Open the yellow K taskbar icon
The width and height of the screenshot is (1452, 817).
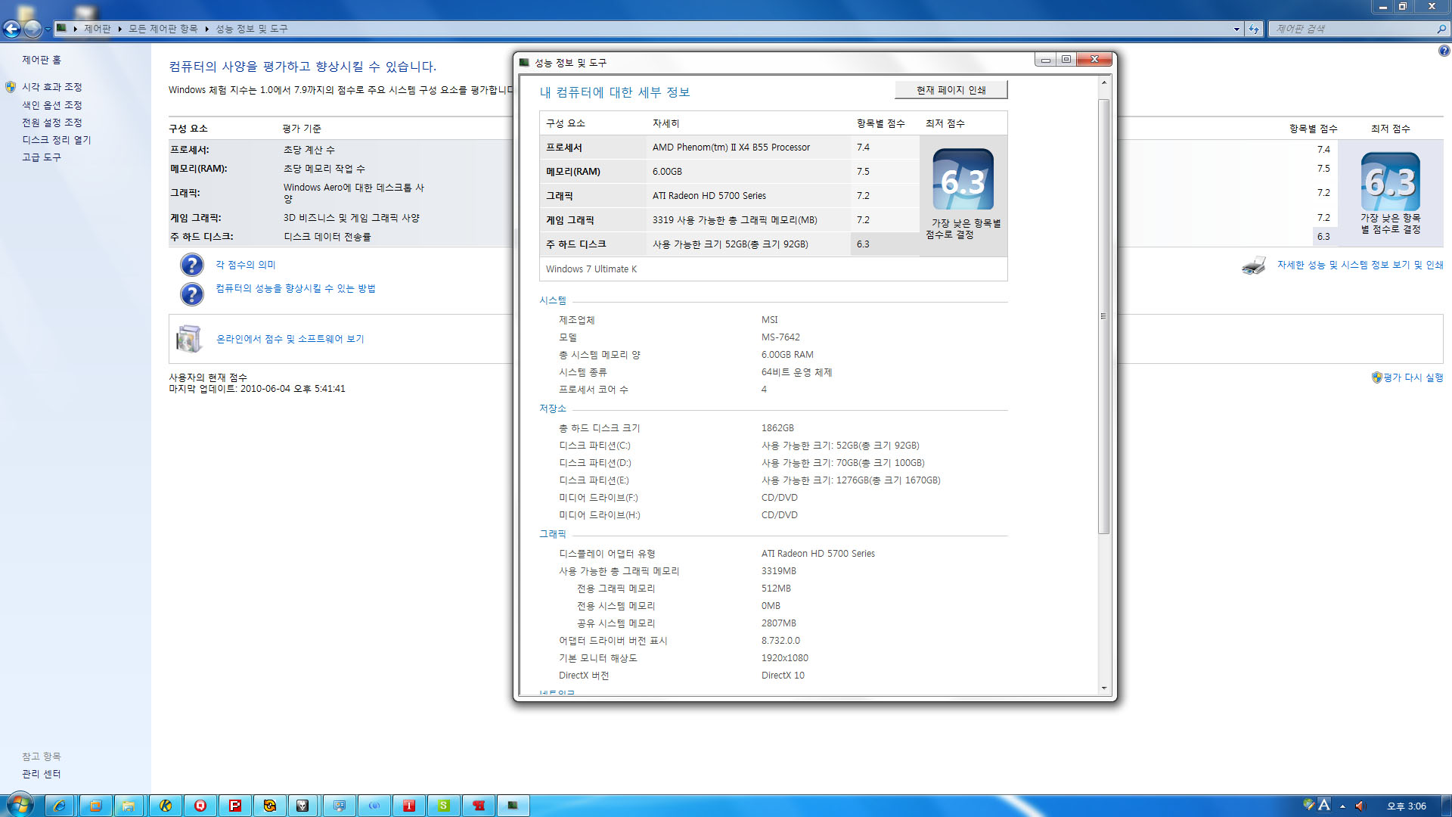coord(166,806)
